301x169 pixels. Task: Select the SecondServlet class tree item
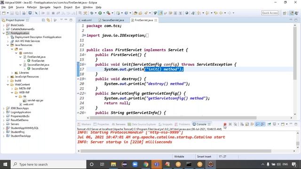(x=40, y=69)
